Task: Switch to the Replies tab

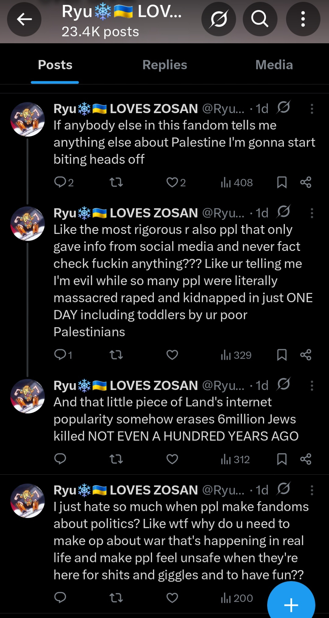Action: click(x=165, y=65)
